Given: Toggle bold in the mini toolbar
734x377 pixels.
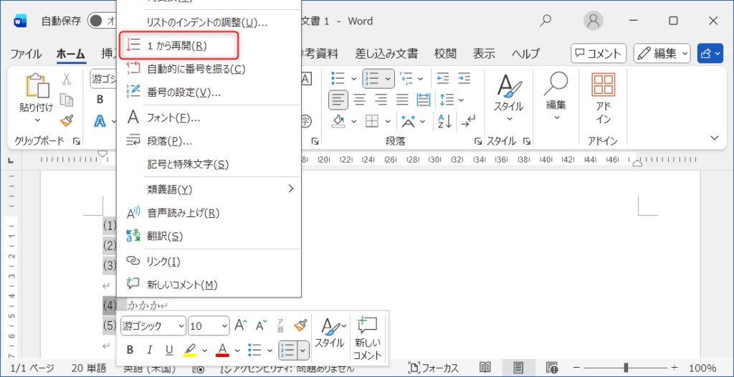Looking at the screenshot, I should (x=130, y=350).
